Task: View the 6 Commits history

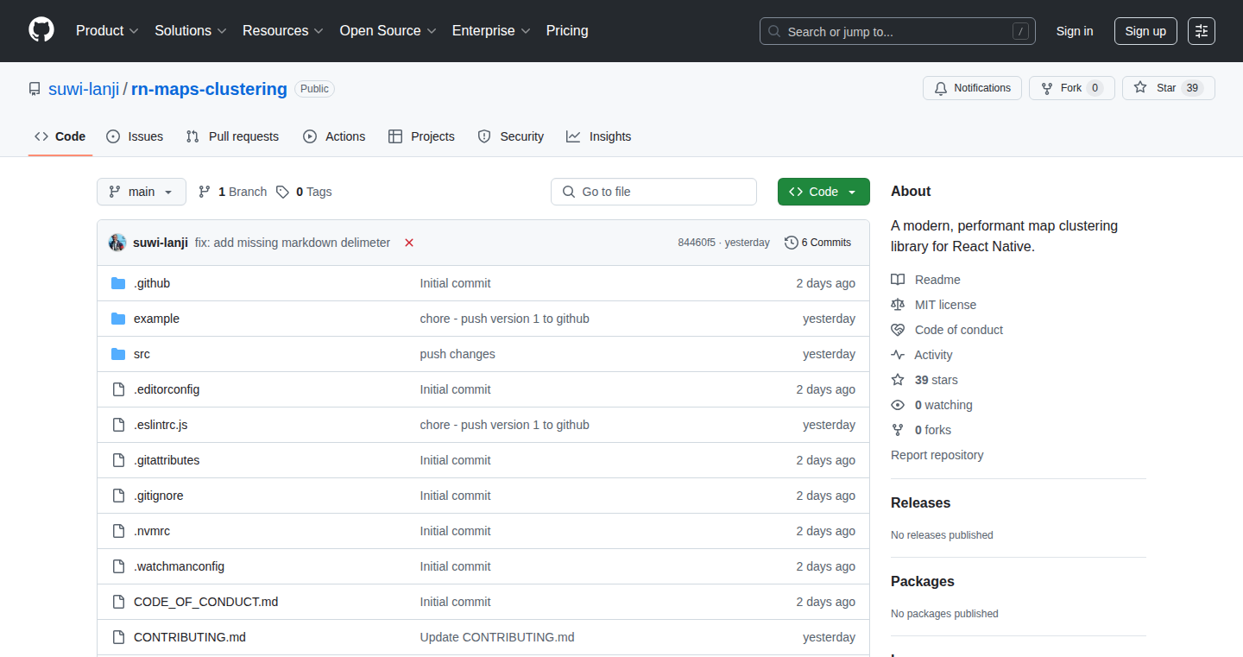Action: [817, 243]
